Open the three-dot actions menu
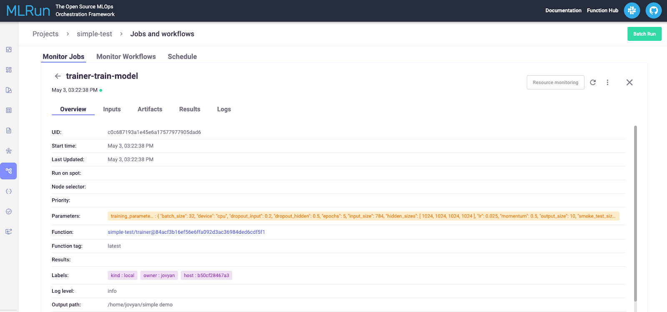667x312 pixels. 607,82
